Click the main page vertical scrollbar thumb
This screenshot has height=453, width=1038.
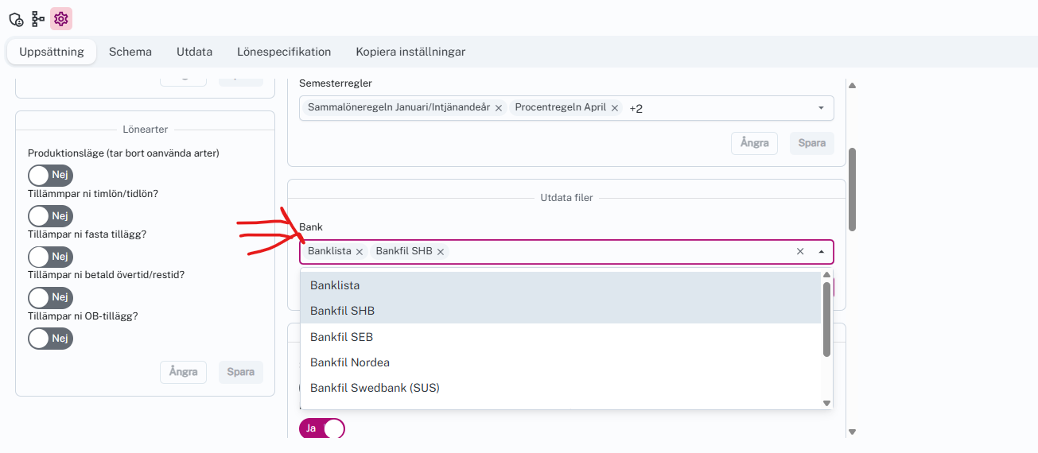(852, 189)
